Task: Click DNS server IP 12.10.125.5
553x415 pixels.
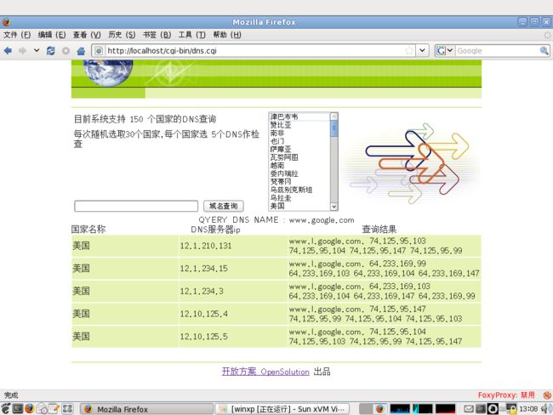Action: pyautogui.click(x=204, y=337)
